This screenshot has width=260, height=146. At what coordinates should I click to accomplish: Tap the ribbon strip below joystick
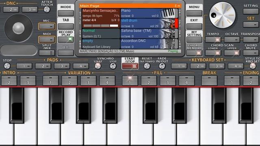[19, 50]
